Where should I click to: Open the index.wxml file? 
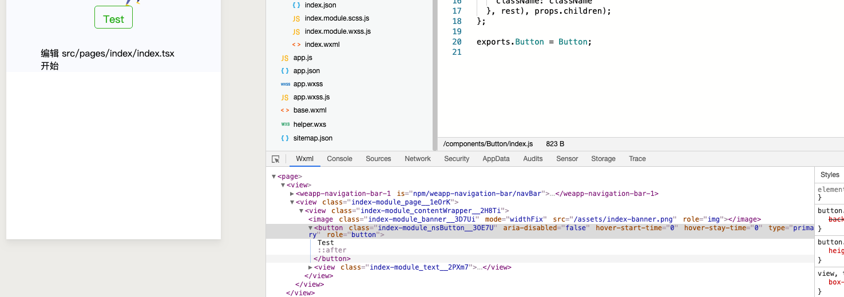pyautogui.click(x=323, y=45)
